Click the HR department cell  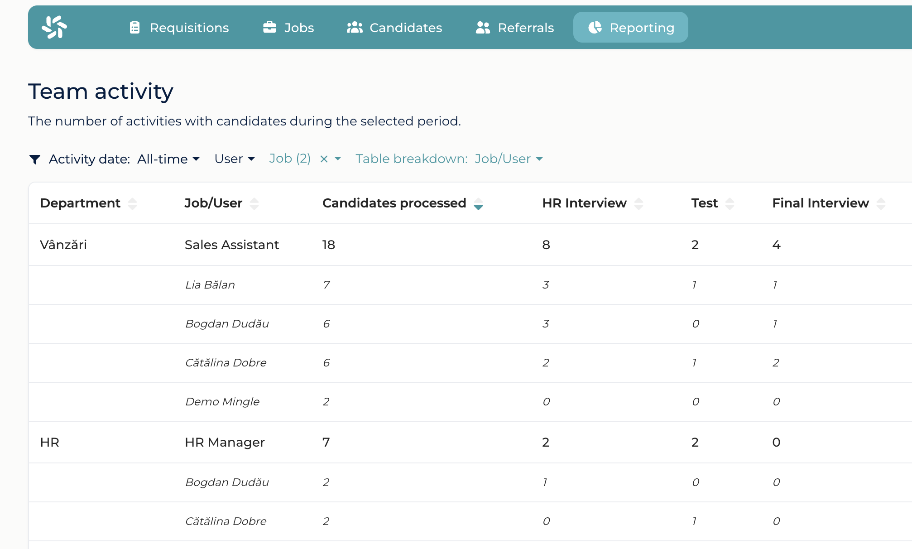pyautogui.click(x=50, y=442)
